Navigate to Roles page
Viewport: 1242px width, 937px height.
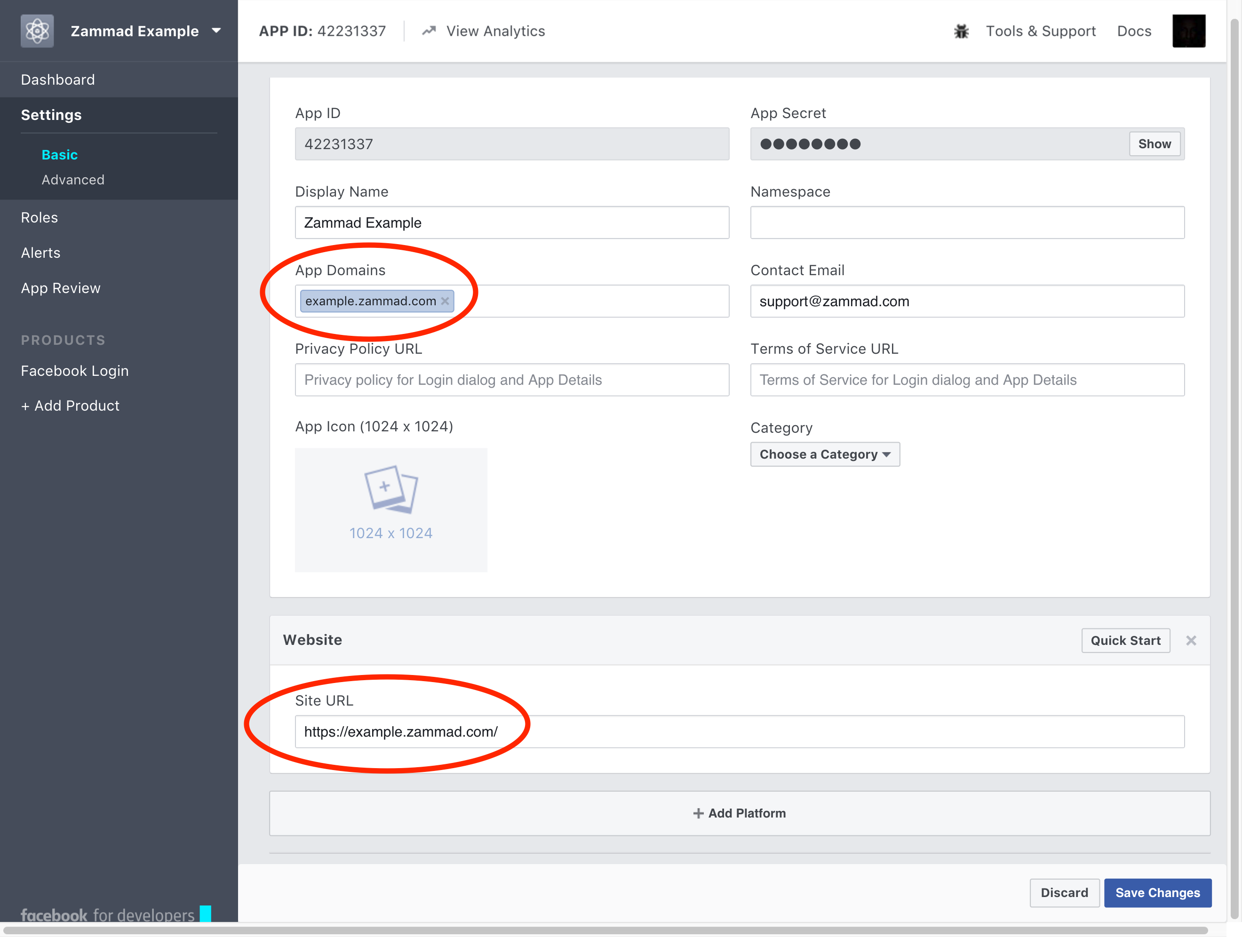tap(40, 218)
